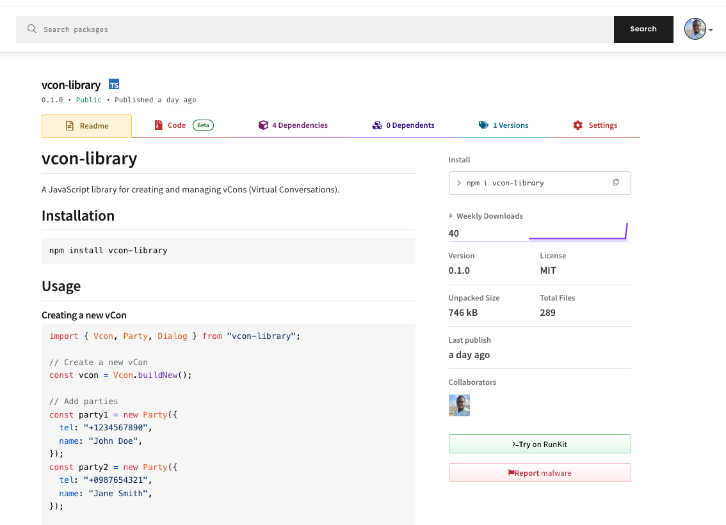Click the green Public label
This screenshot has height=525, width=726.
(89, 100)
